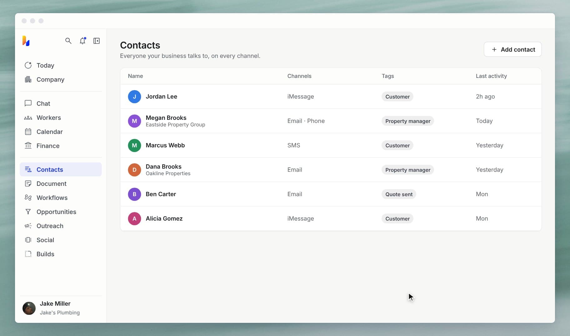This screenshot has height=336, width=570.
Task: Click Eastside Property Group text
Action: point(175,125)
